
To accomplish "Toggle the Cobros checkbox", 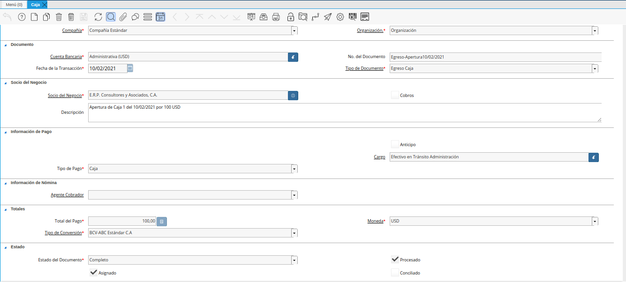I will tap(395, 95).
